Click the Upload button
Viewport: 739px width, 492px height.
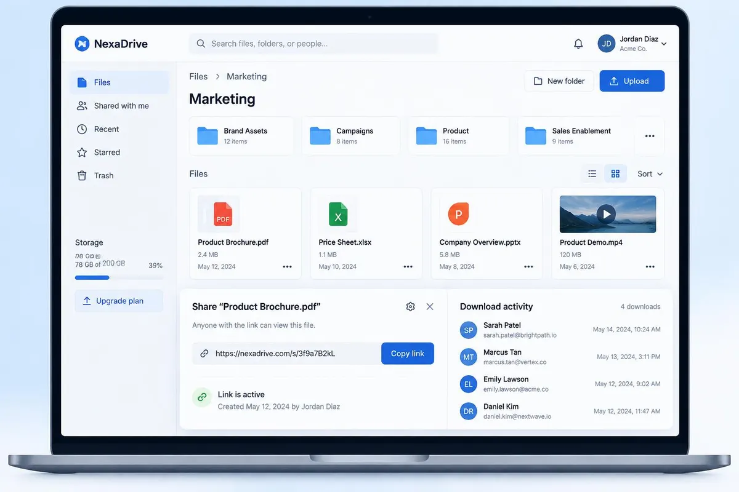pyautogui.click(x=632, y=81)
